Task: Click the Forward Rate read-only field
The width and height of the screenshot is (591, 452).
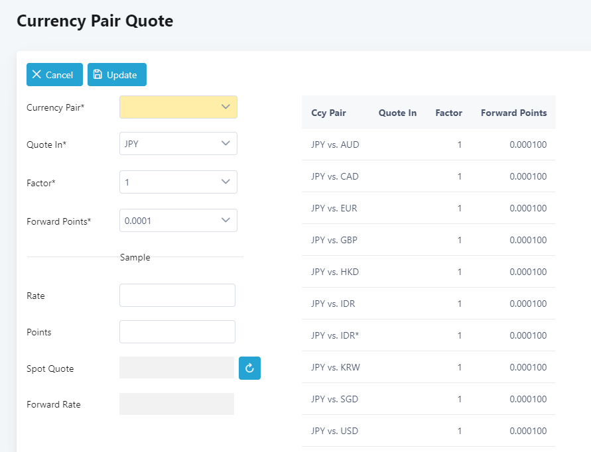Action: point(176,404)
